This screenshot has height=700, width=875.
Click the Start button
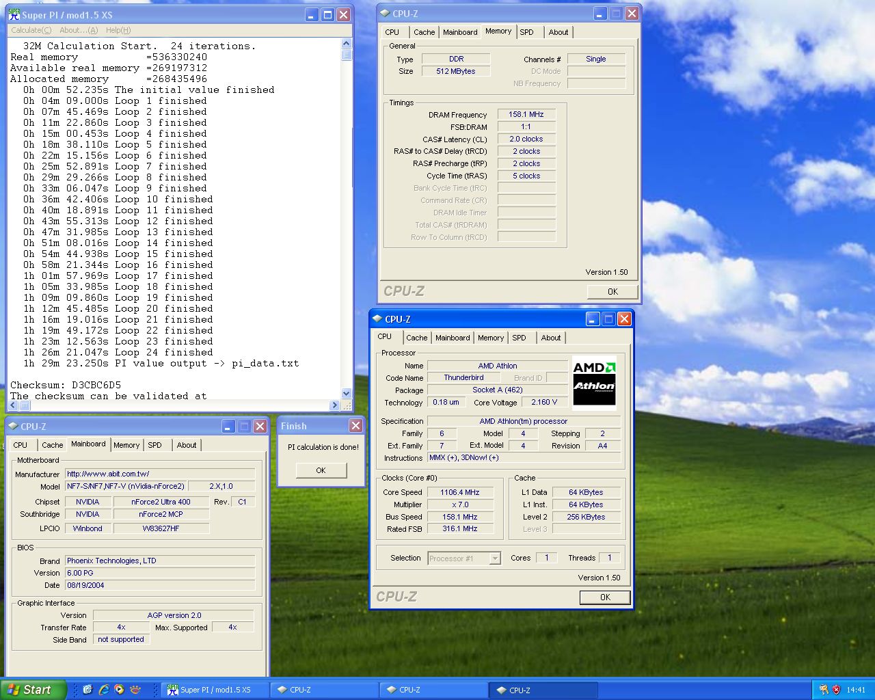pos(33,690)
